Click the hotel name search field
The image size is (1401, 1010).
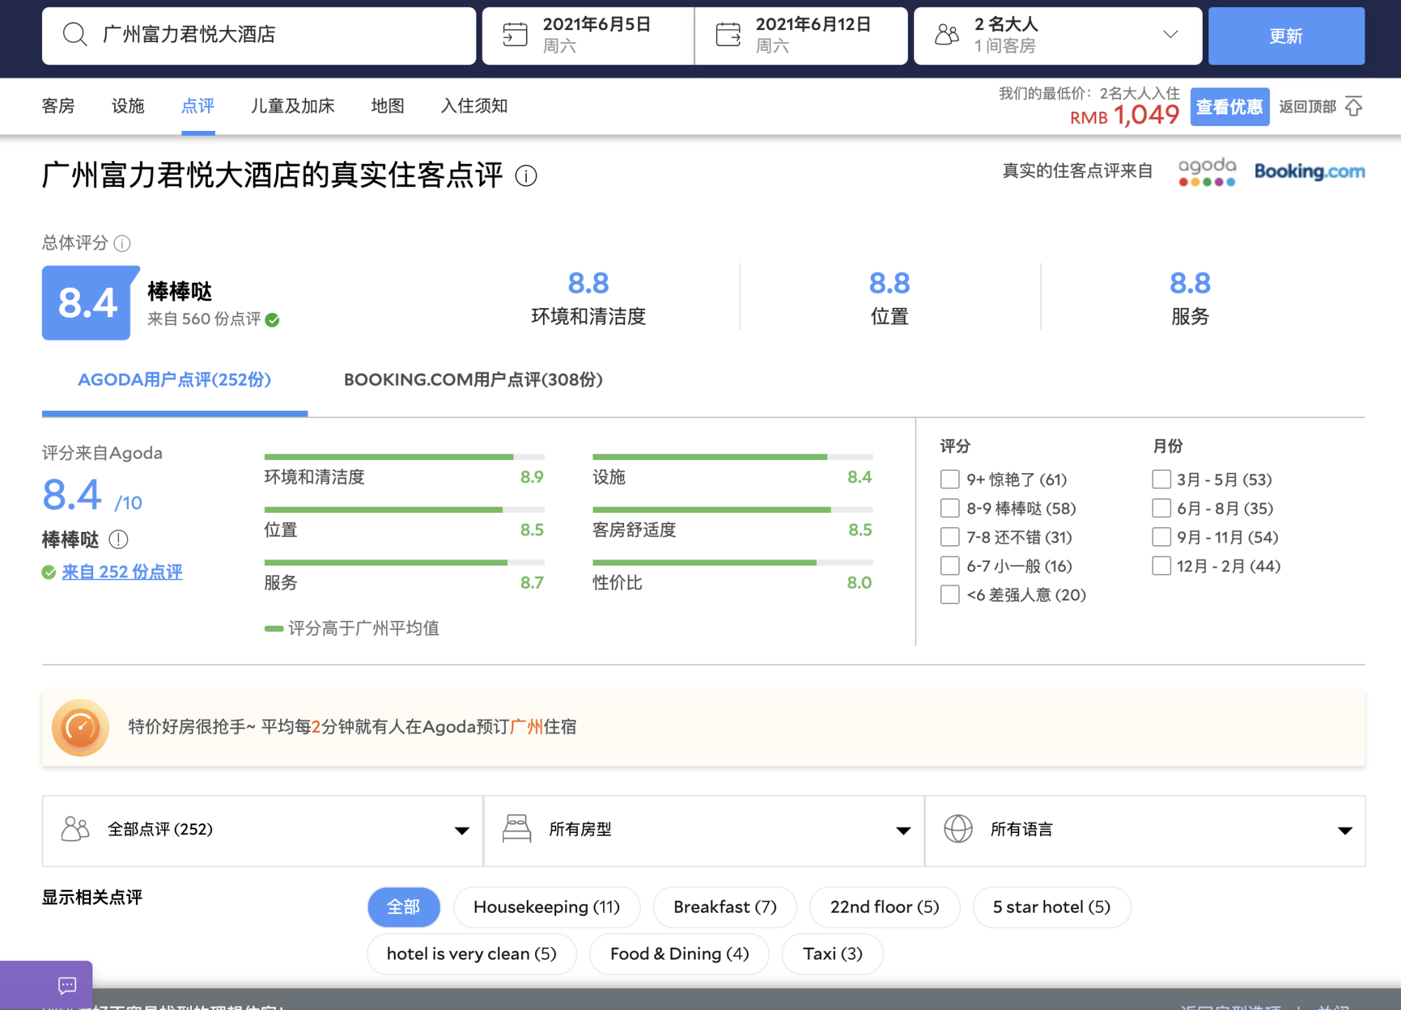[x=259, y=36]
